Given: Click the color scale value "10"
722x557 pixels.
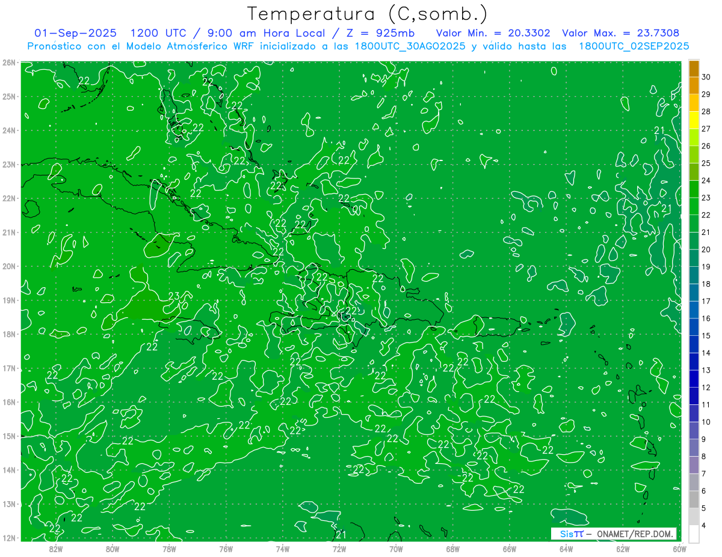Looking at the screenshot, I should 706,422.
